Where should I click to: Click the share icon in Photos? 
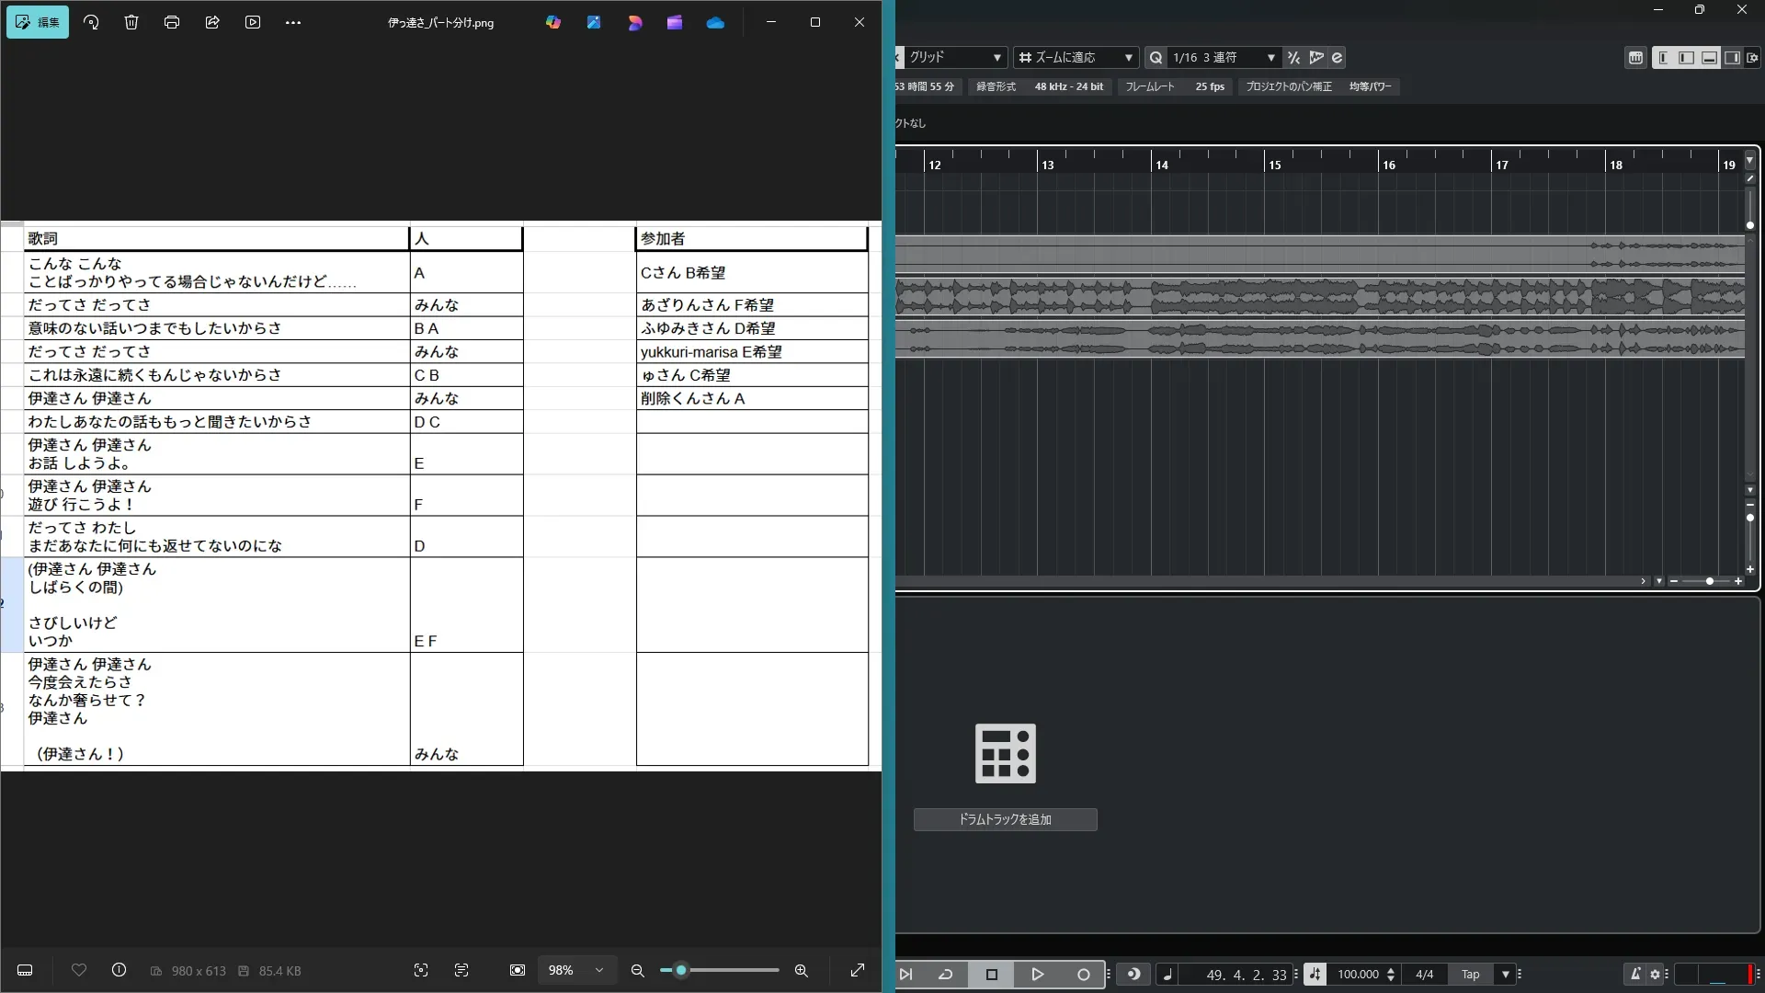212,22
